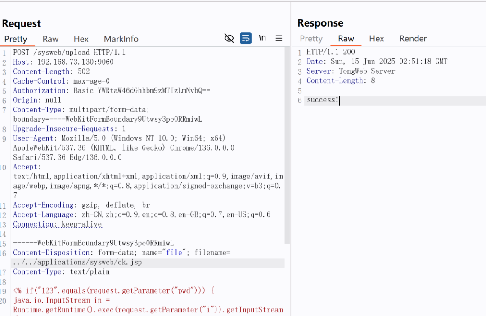
Task: Switch to the Response Hex tab
Action: pyautogui.click(x=377, y=38)
